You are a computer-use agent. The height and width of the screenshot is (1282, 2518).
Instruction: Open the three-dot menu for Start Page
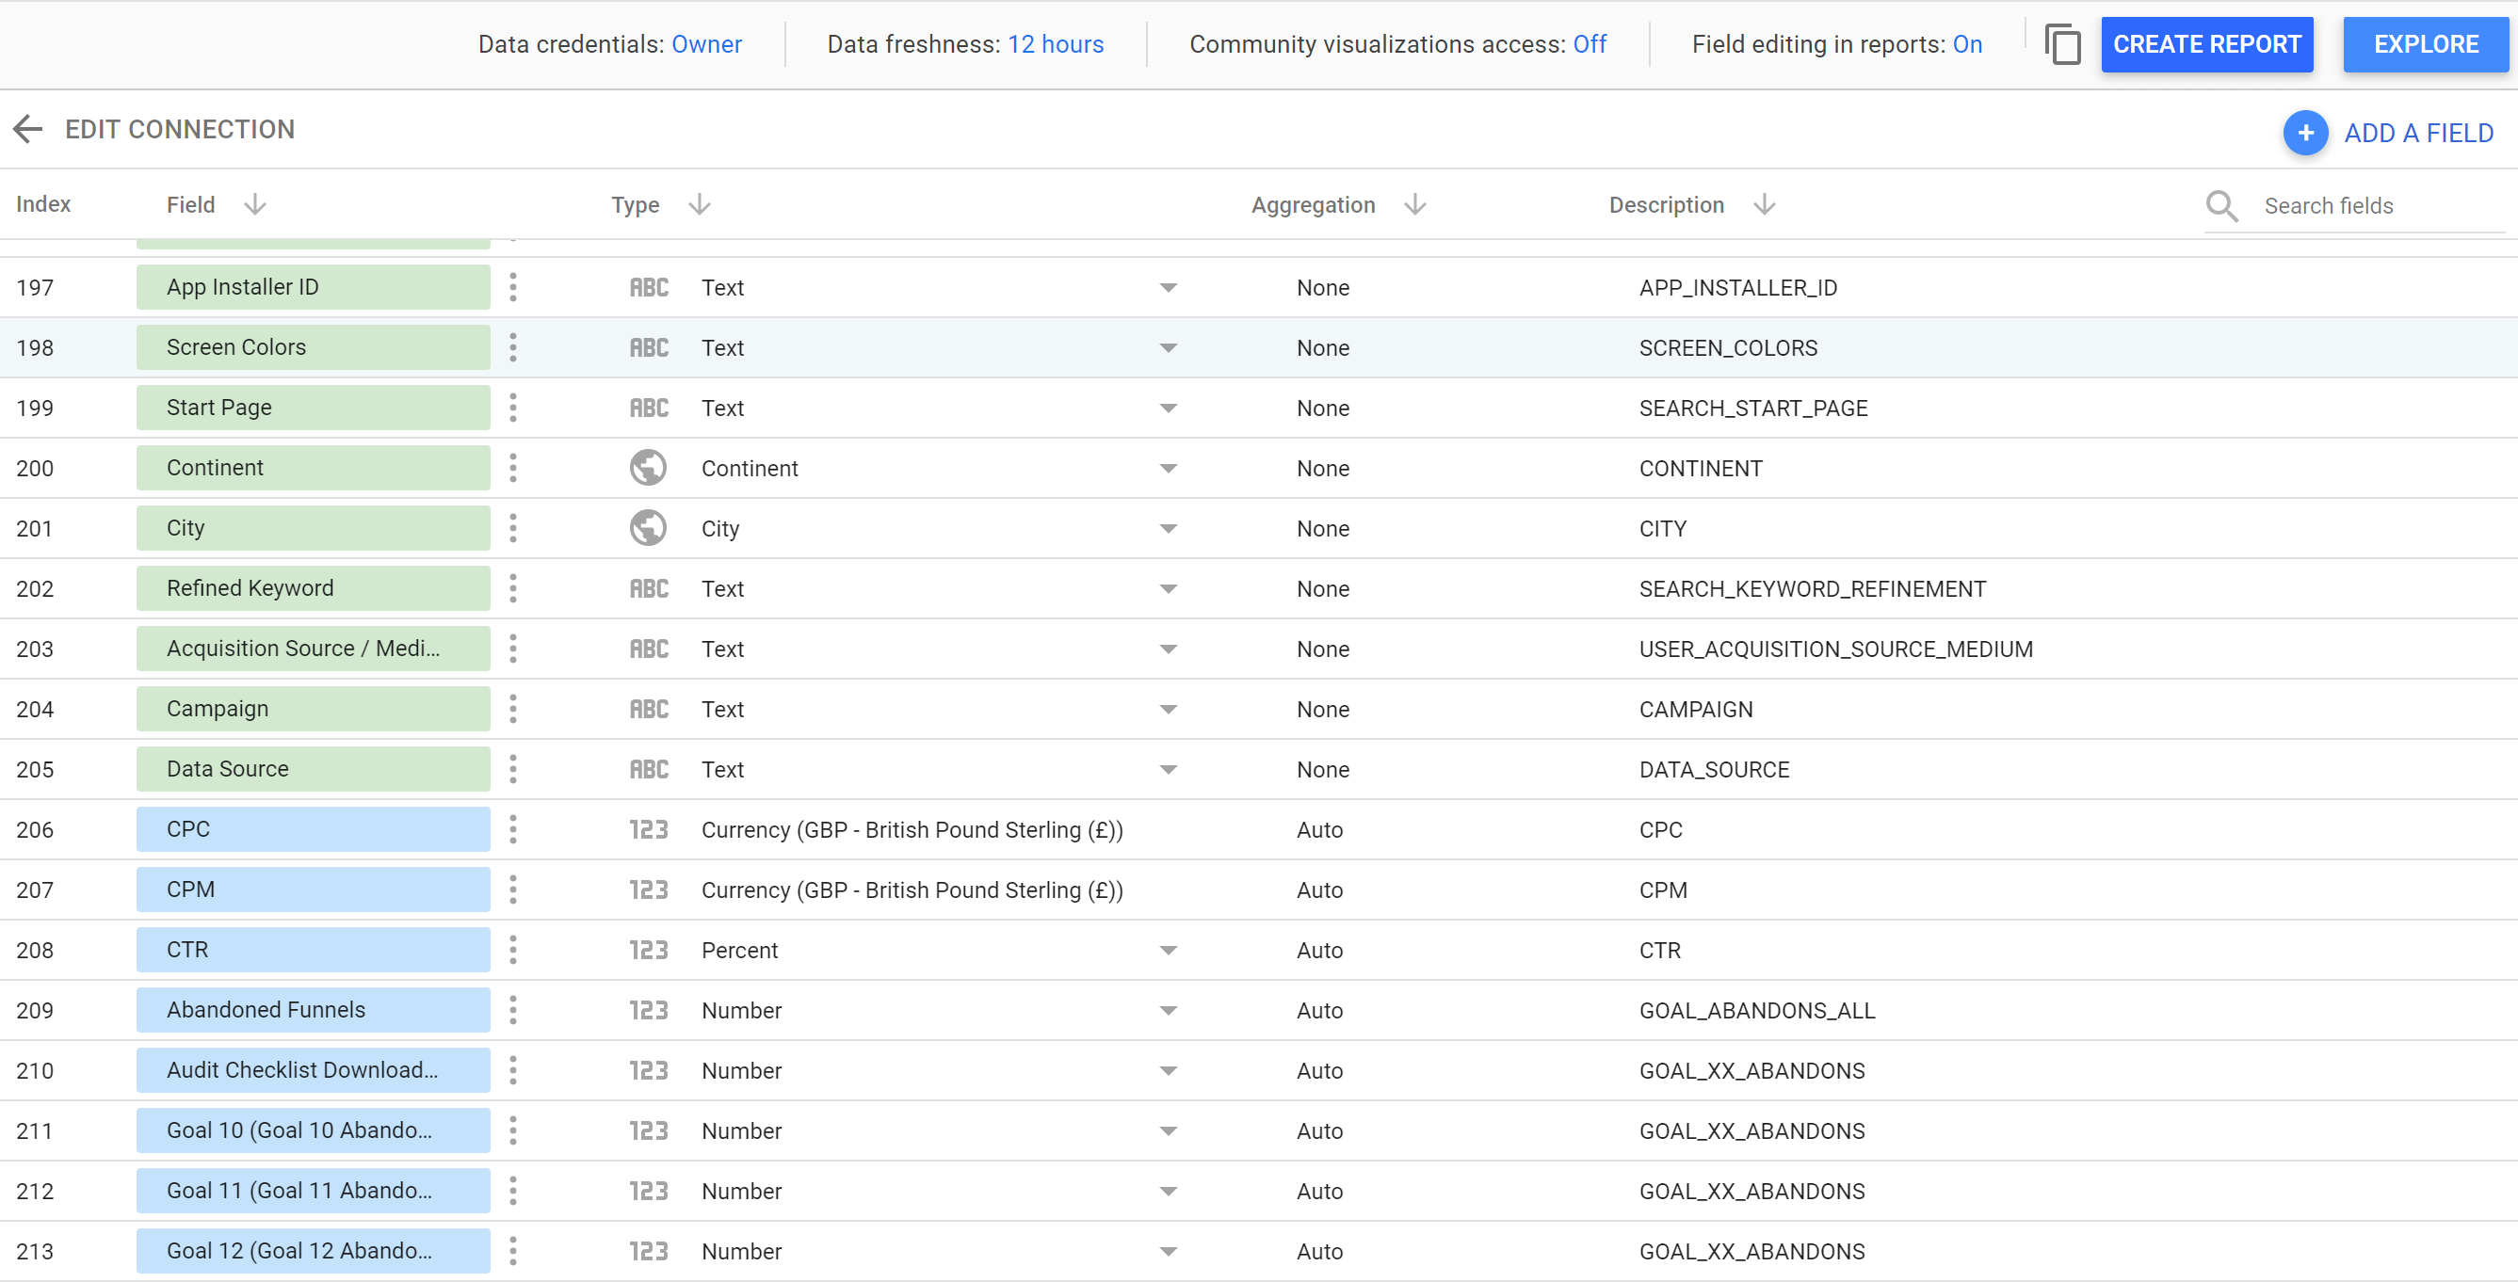[513, 408]
